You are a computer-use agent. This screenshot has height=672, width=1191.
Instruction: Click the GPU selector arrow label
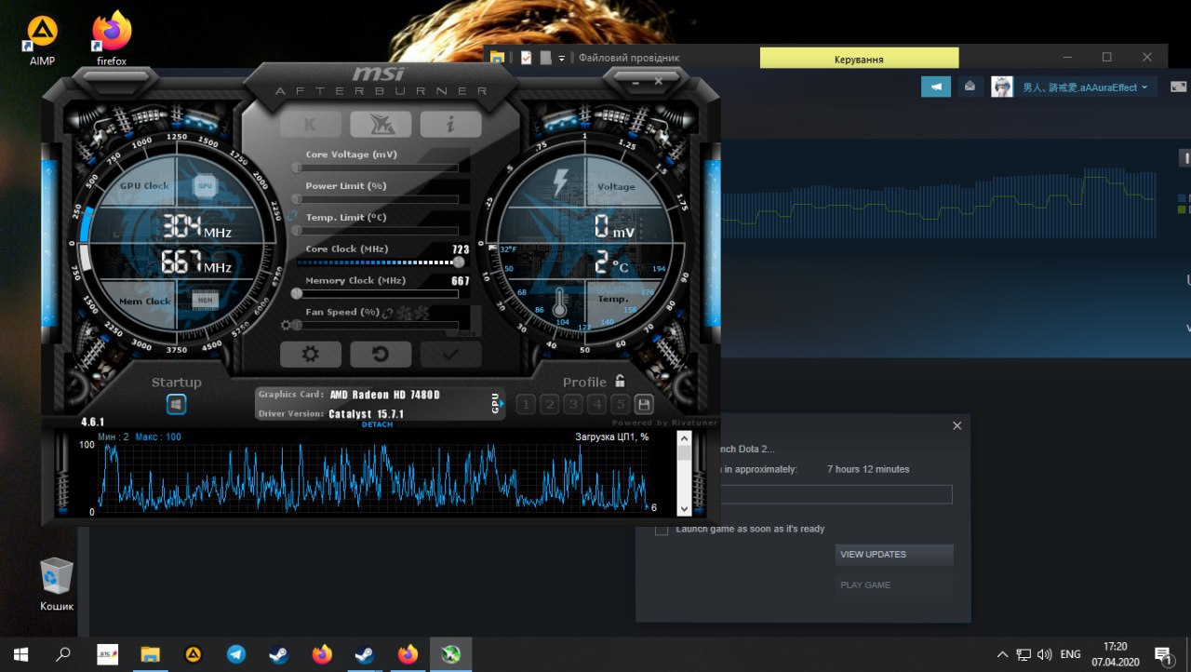click(x=497, y=403)
